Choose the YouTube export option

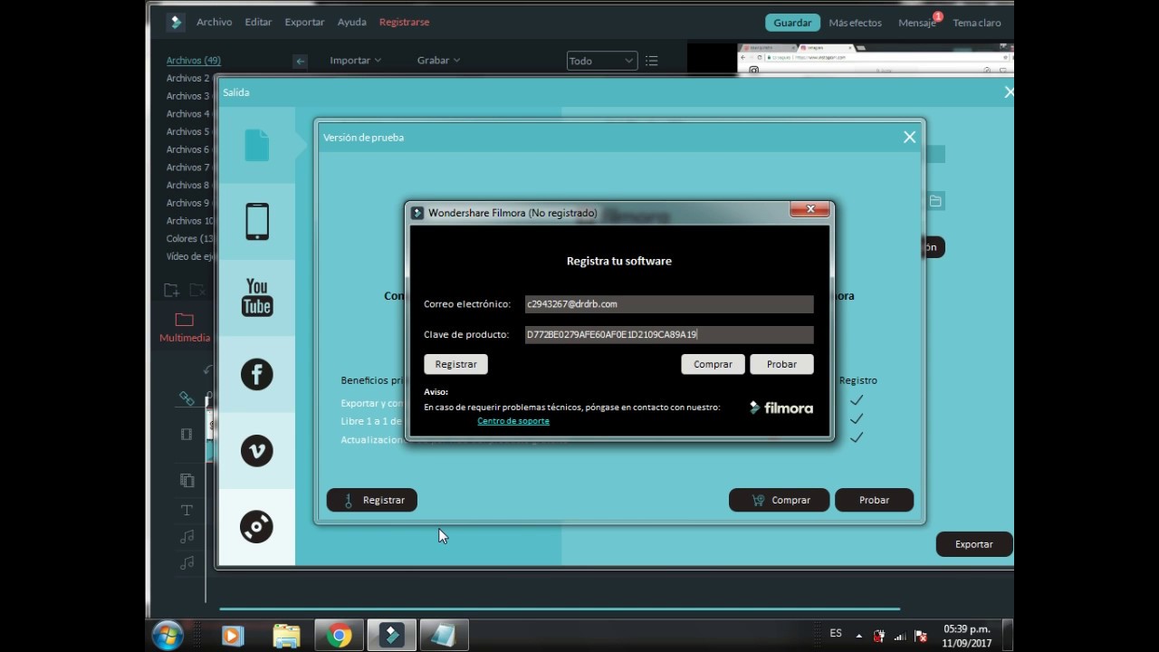coord(257,297)
